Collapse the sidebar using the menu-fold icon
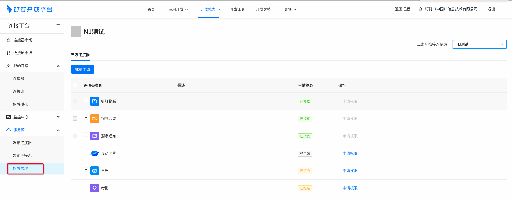Image resolution: width=512 pixels, height=199 pixels. coord(58,26)
